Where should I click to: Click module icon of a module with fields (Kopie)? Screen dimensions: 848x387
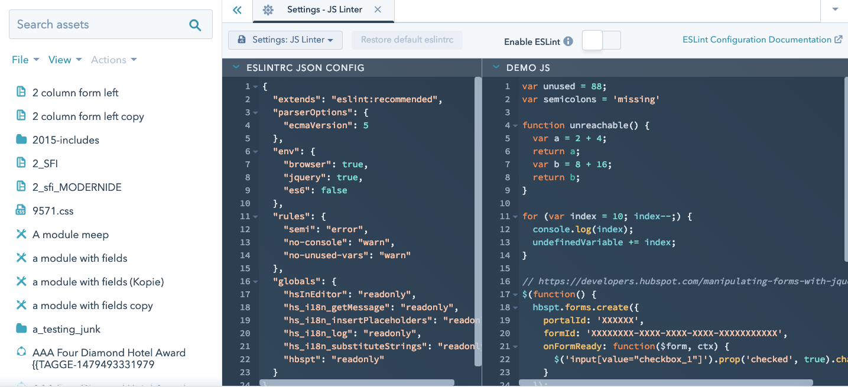point(21,281)
